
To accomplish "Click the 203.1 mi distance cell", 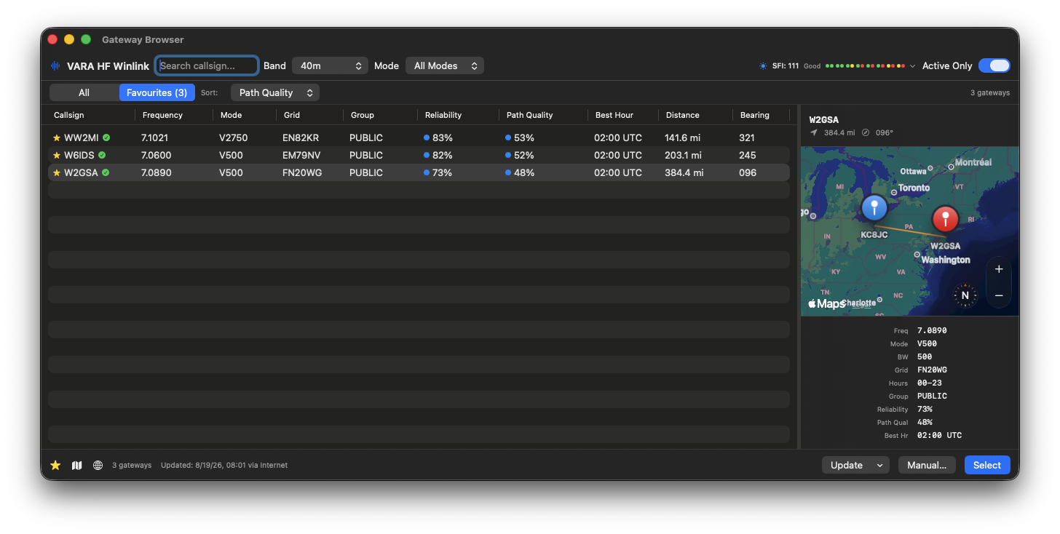I will point(684,155).
